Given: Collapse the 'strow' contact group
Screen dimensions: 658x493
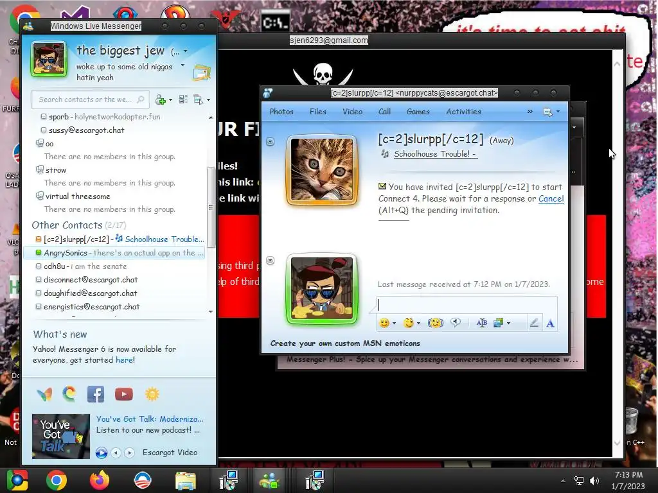Looking at the screenshot, I should [x=40, y=169].
